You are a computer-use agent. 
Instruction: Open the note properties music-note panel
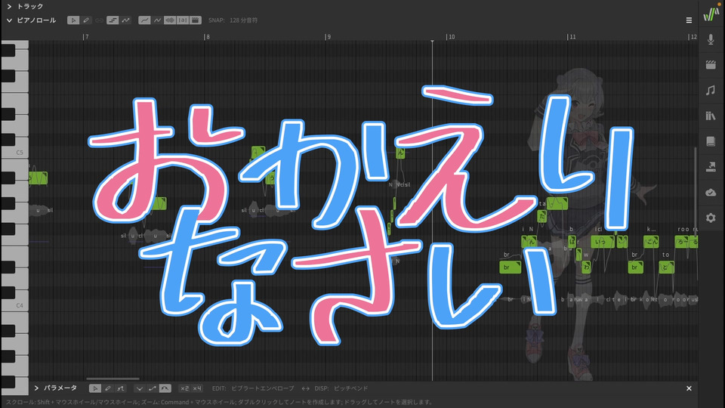click(711, 90)
